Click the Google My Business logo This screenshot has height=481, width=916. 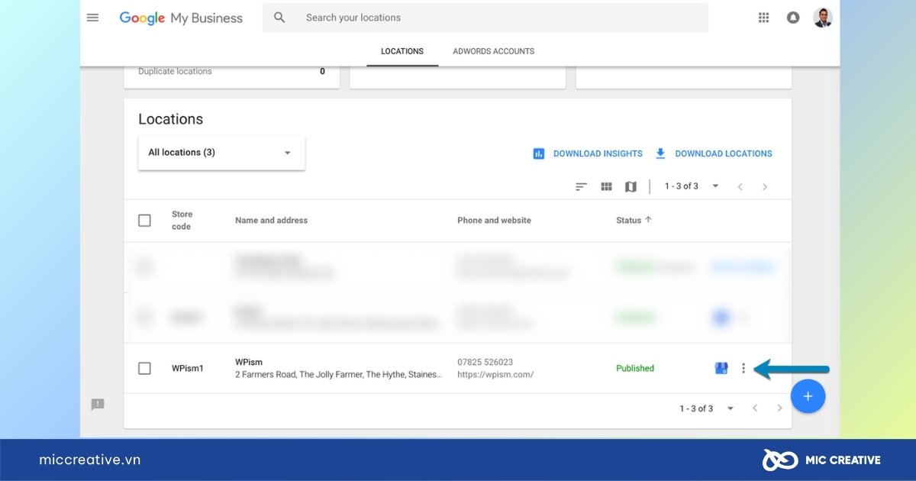point(181,18)
